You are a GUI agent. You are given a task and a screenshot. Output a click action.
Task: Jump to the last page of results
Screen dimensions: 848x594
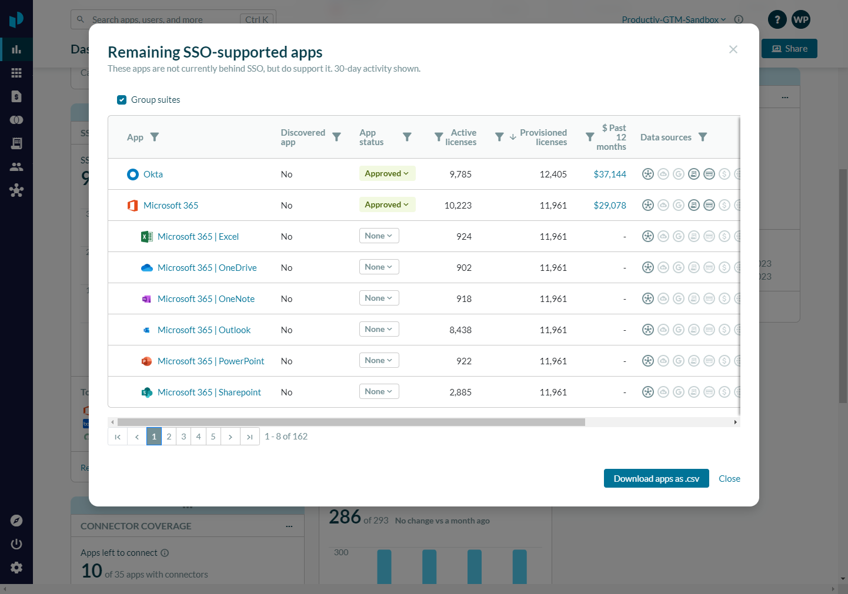coord(250,437)
